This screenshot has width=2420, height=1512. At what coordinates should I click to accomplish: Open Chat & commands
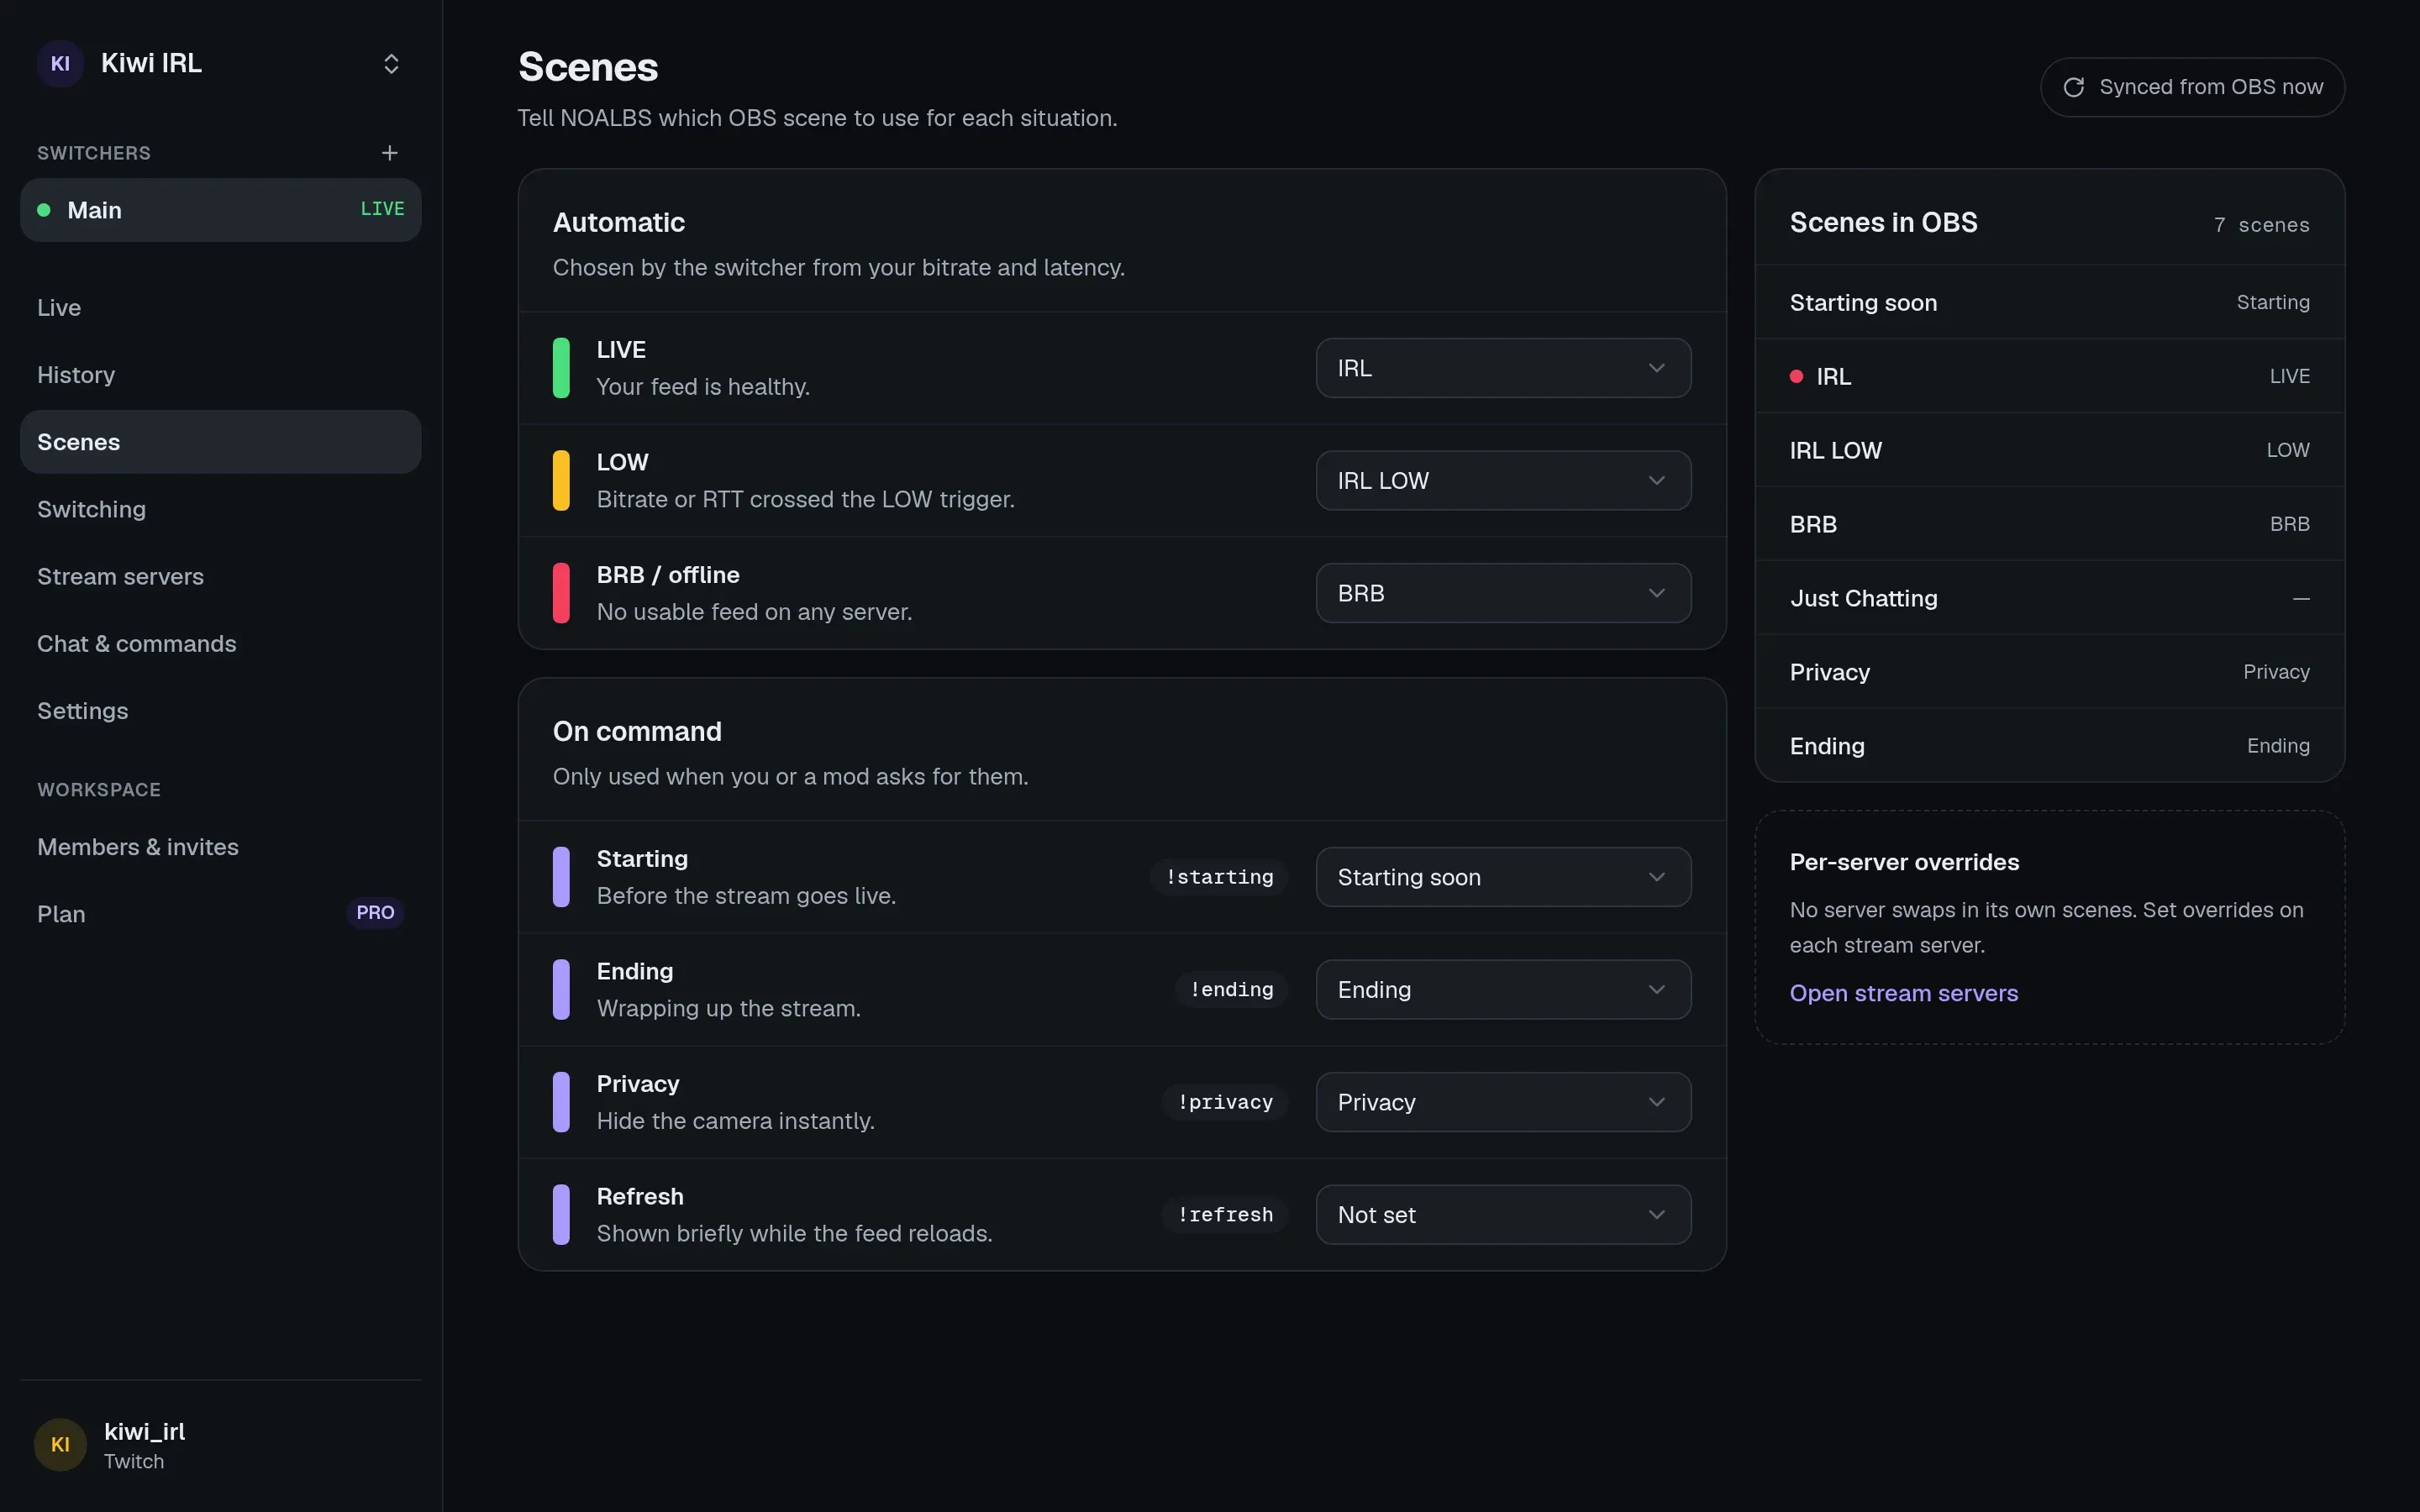pyautogui.click(x=220, y=644)
